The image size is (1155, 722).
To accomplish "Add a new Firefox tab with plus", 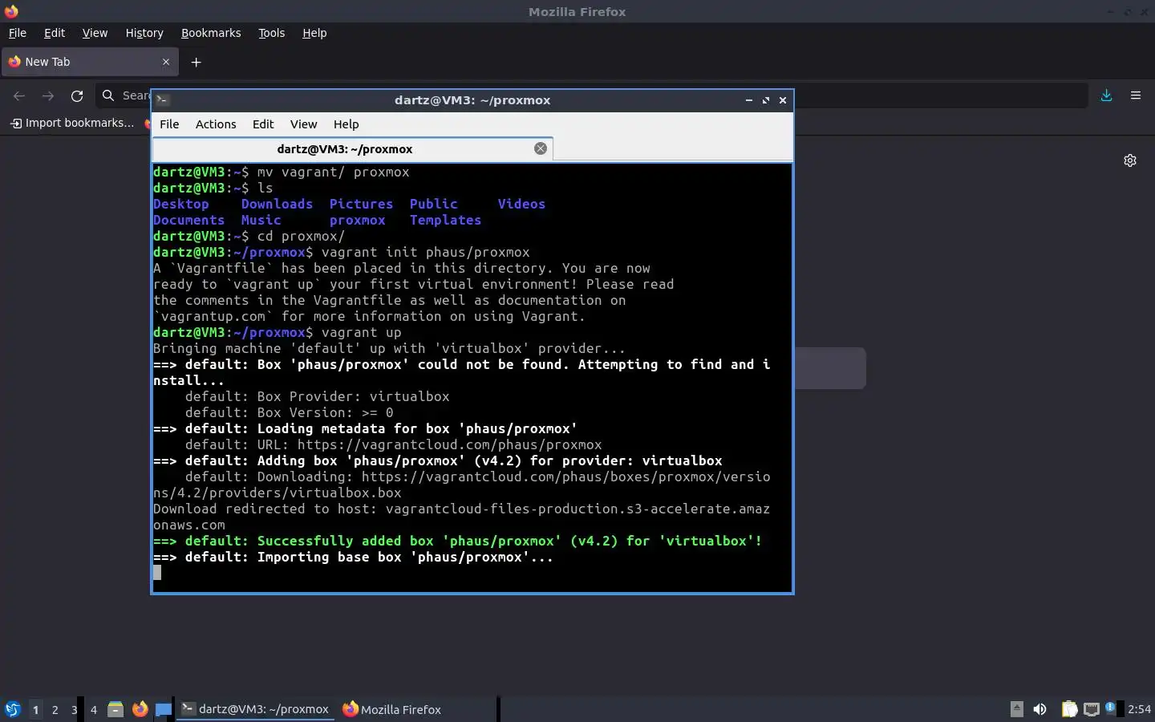I will [x=196, y=62].
